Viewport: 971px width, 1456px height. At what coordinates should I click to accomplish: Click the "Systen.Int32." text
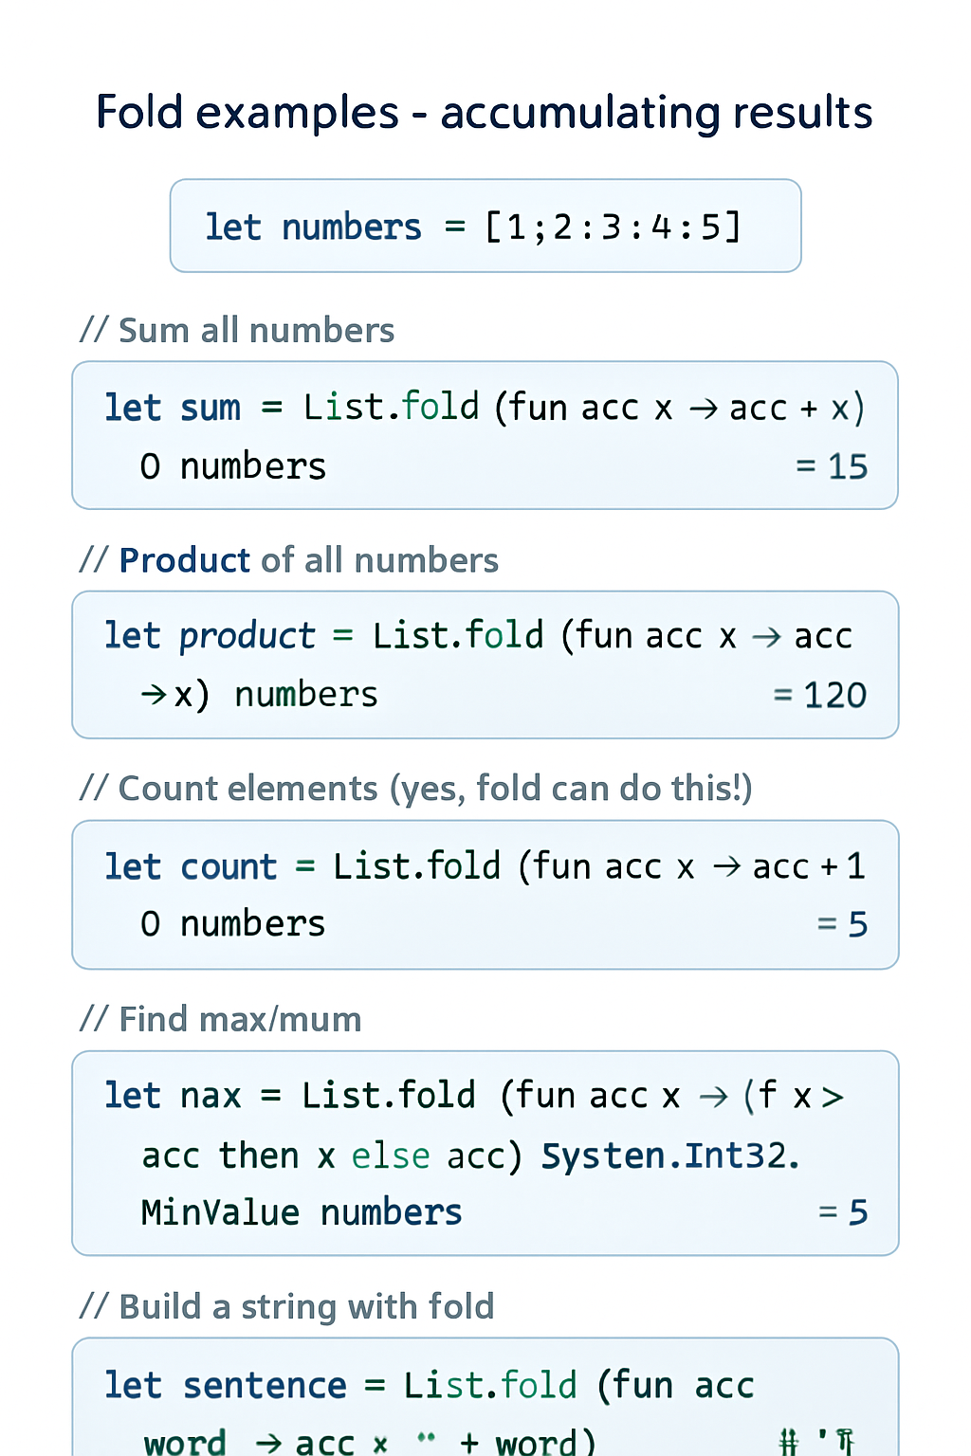pyautogui.click(x=670, y=1156)
